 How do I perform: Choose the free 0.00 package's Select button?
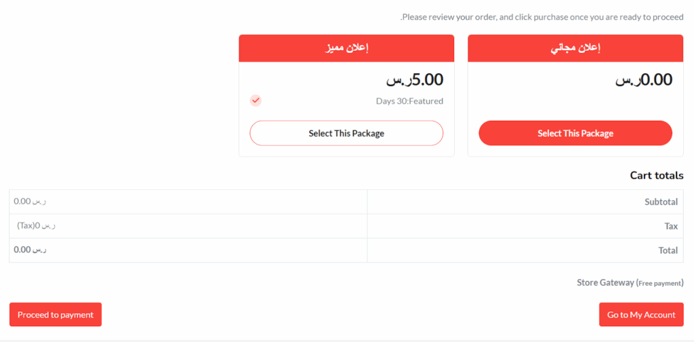pyautogui.click(x=575, y=133)
